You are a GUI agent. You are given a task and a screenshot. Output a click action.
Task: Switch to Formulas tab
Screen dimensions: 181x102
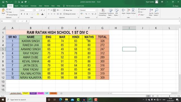(x=33, y=6)
